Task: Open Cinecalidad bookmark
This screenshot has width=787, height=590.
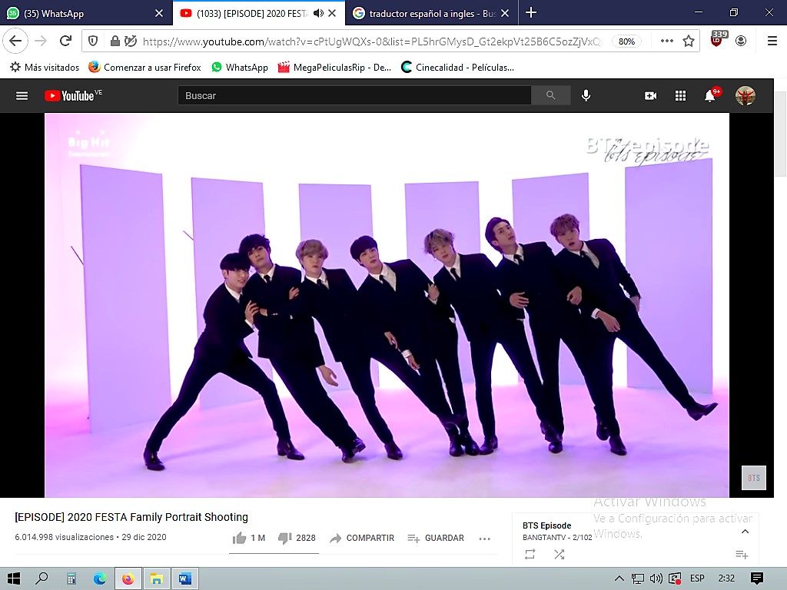Action: (458, 68)
